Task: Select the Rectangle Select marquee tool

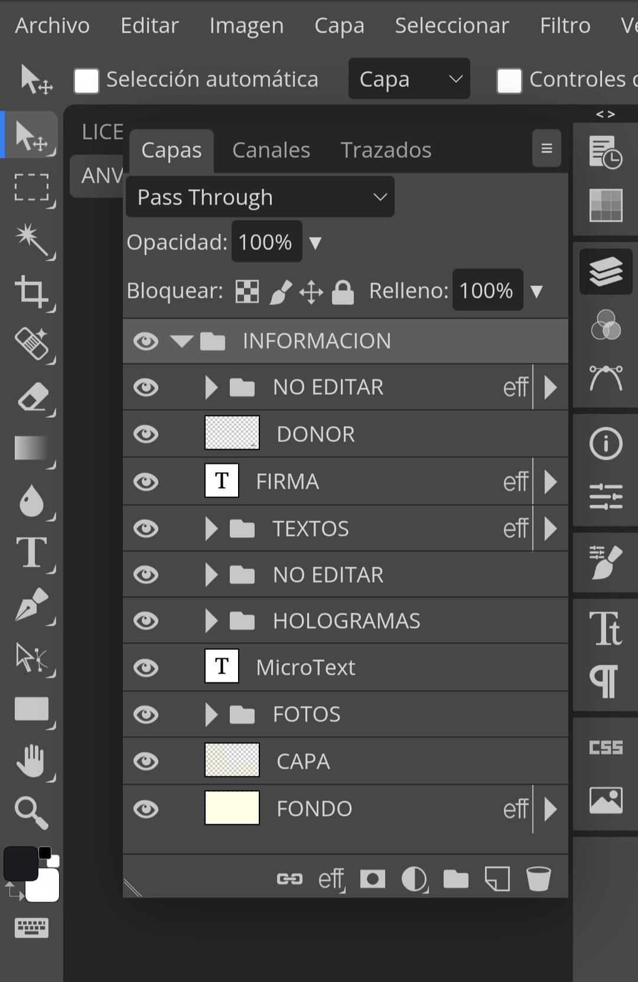Action: point(32,188)
